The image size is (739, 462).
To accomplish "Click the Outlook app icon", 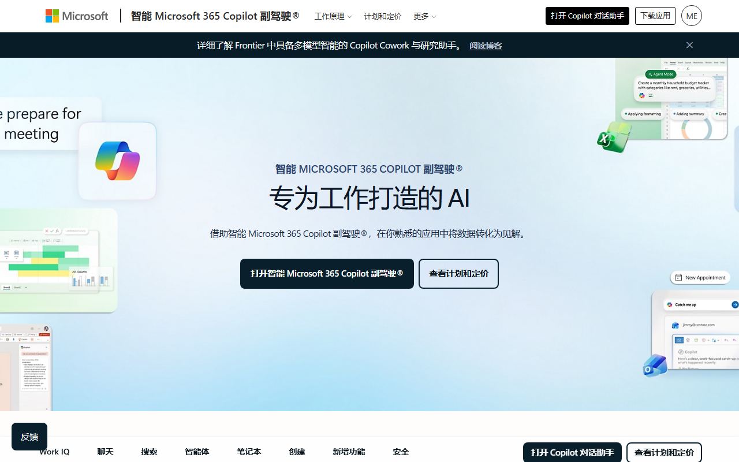I will [x=655, y=365].
